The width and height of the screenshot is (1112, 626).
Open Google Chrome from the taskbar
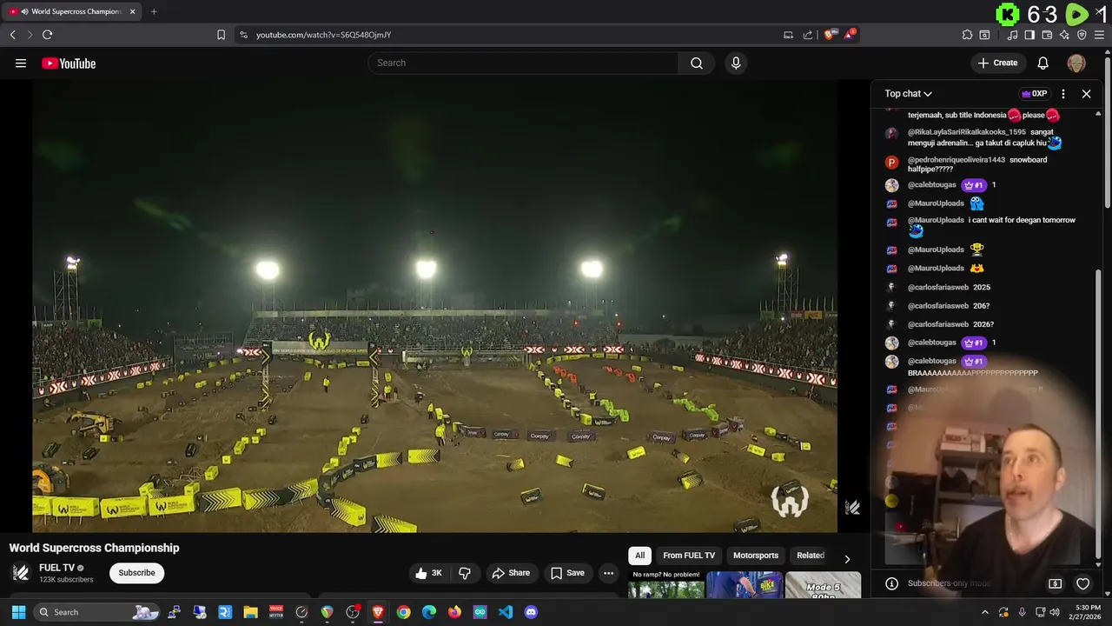click(x=403, y=612)
